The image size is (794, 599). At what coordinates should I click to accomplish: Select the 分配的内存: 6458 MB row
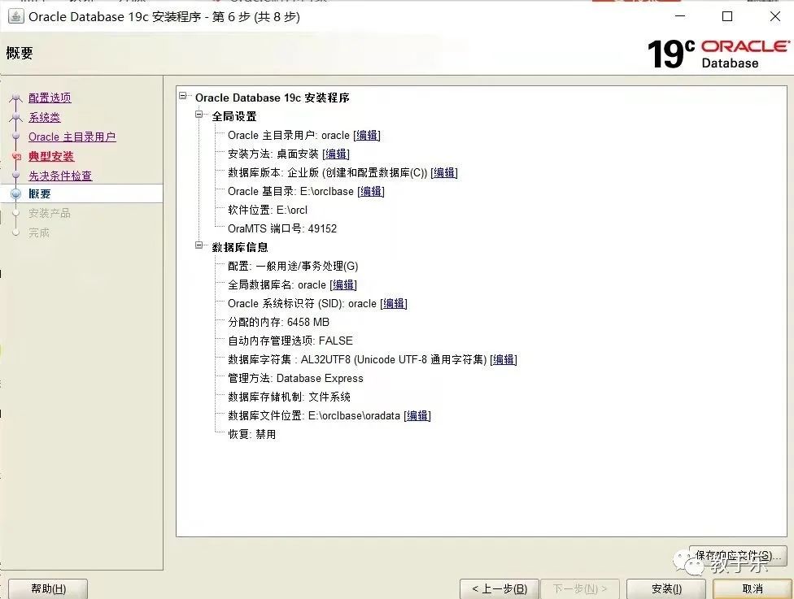pyautogui.click(x=278, y=323)
